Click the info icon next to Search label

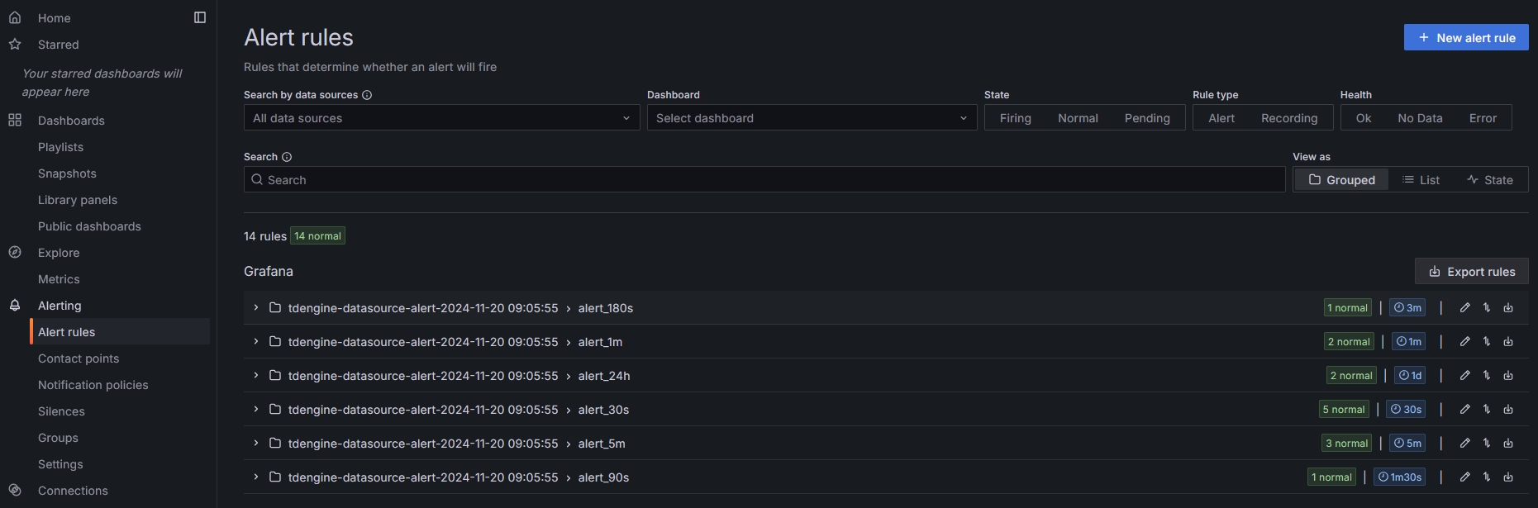[x=287, y=157]
